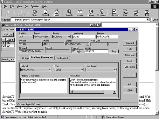Image resolution: width=159 pixels, height=119 pixels.
Task: Expand the Group dropdown PC ANALYSTS
Action: tap(87, 44)
